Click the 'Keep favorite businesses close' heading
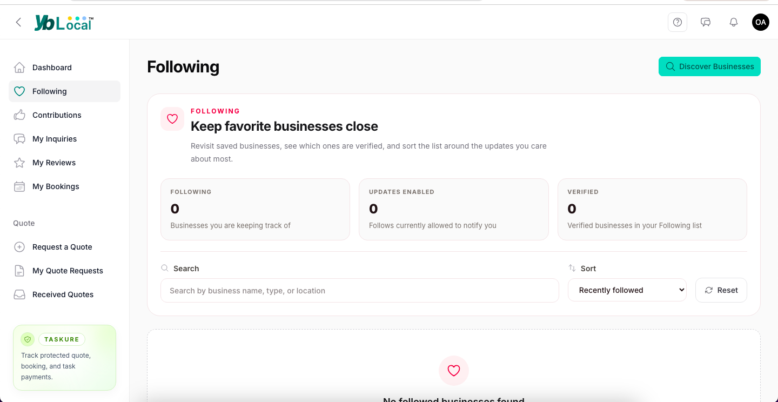Viewport: 778px width, 402px height. point(284,126)
